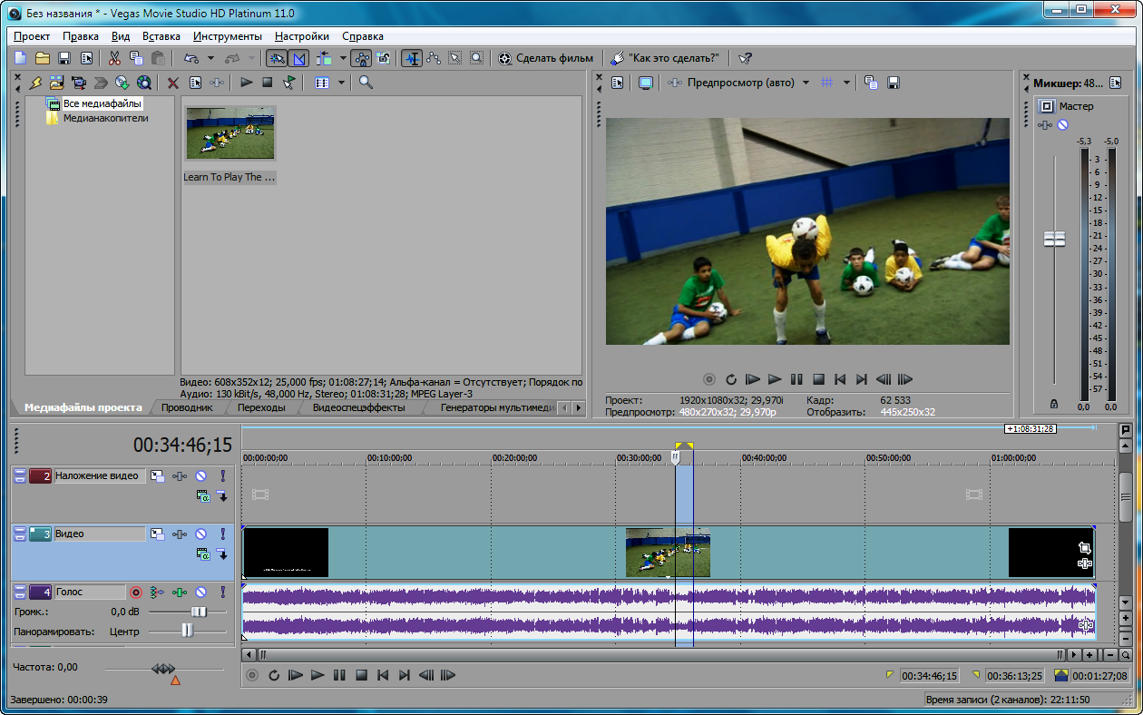Open the external monitor preview icon
This screenshot has width=1143, height=715.
pos(645,83)
